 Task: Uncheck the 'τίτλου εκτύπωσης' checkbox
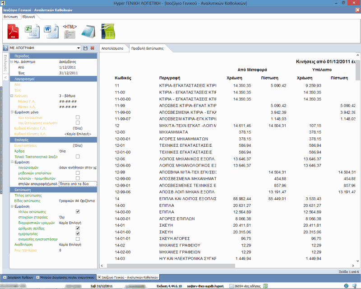[x=78, y=211]
